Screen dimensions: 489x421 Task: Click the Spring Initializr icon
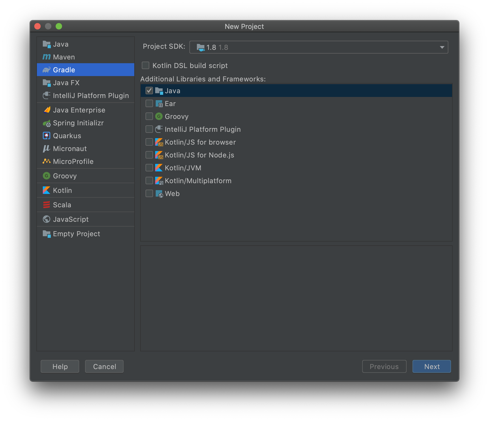pos(47,123)
